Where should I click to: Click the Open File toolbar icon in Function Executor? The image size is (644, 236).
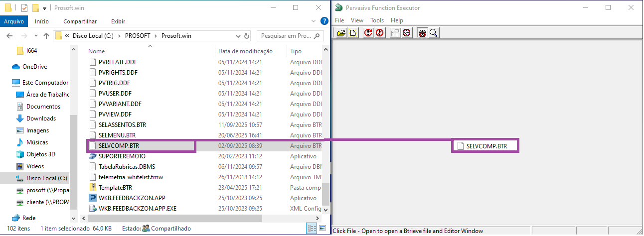[x=341, y=33]
